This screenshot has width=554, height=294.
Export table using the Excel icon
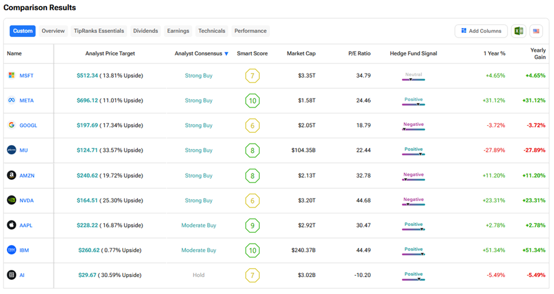(x=519, y=31)
